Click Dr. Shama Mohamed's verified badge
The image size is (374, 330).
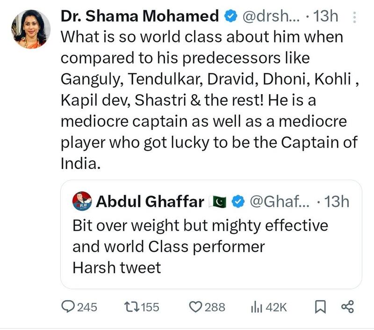[230, 16]
